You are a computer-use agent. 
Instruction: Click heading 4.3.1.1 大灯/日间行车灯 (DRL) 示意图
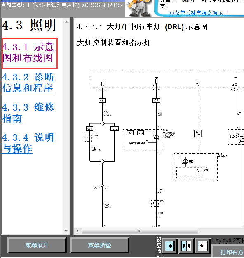click(x=143, y=27)
